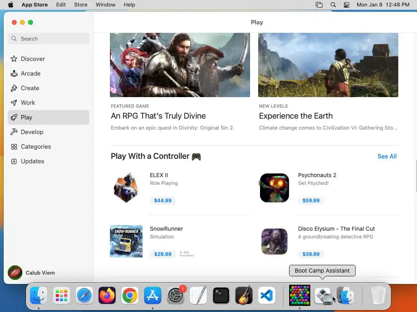Buy SnowRunner for $29.99
This screenshot has width=417, height=312.
coord(163,254)
